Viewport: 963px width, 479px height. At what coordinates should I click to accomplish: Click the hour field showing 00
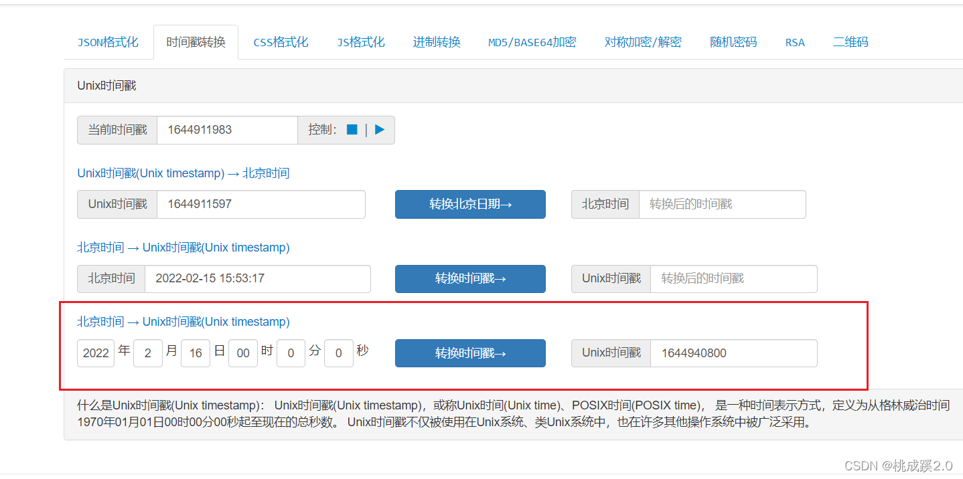tap(243, 353)
